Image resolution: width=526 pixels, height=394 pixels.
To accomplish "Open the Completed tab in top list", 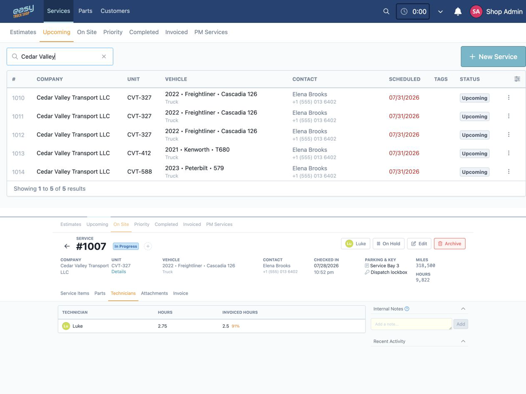I will 144,32.
